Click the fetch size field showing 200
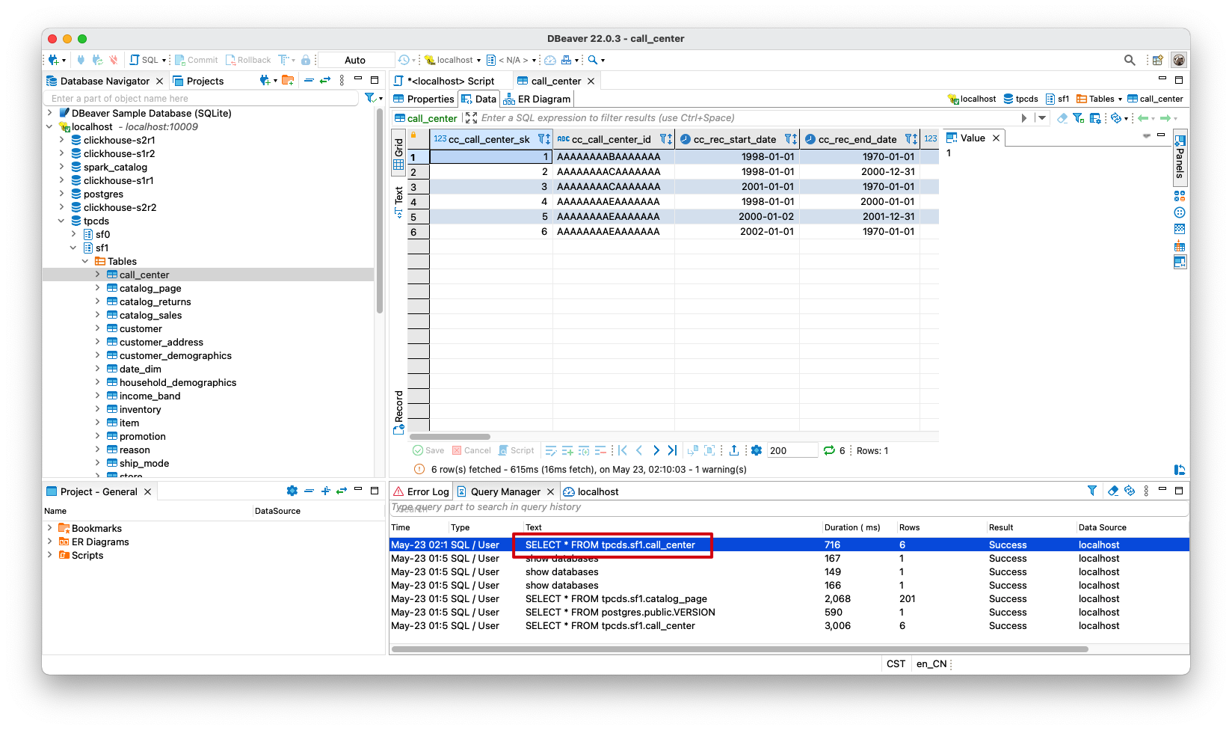The image size is (1232, 730). [x=792, y=450]
